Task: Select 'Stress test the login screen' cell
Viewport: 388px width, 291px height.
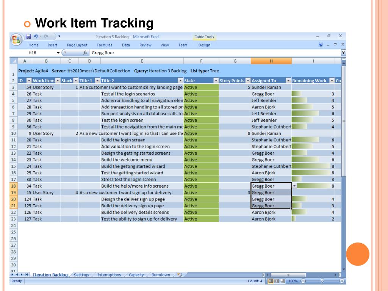Action: click(142, 179)
